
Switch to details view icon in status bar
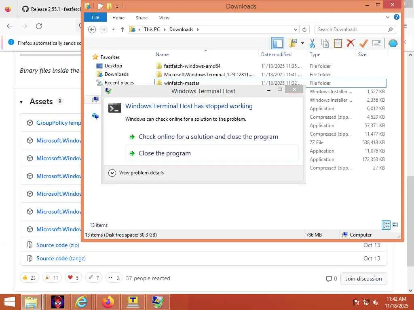(x=386, y=225)
